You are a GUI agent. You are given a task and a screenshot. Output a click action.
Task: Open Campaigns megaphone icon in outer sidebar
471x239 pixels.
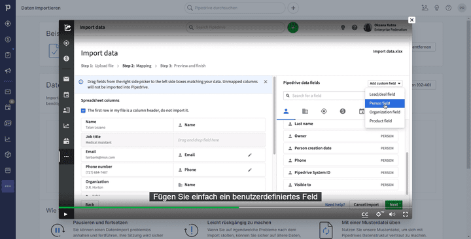(x=8, y=71)
